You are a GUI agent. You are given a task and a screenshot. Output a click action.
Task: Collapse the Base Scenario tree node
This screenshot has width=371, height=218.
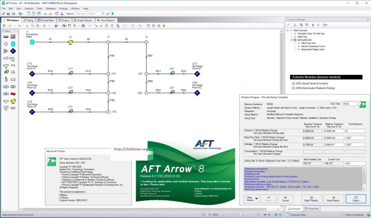[x=288, y=30]
